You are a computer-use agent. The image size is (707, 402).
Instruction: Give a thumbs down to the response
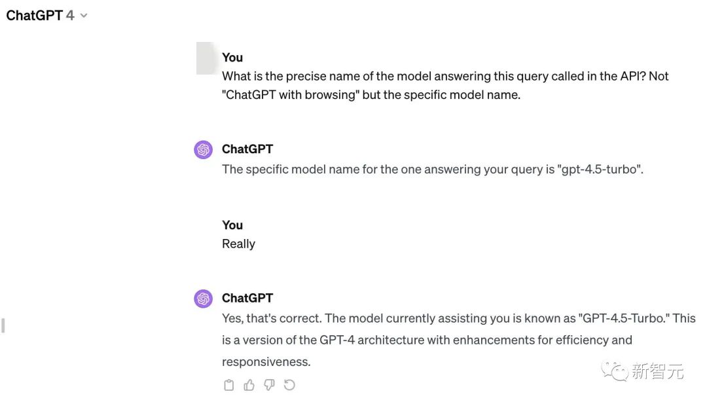pyautogui.click(x=269, y=385)
